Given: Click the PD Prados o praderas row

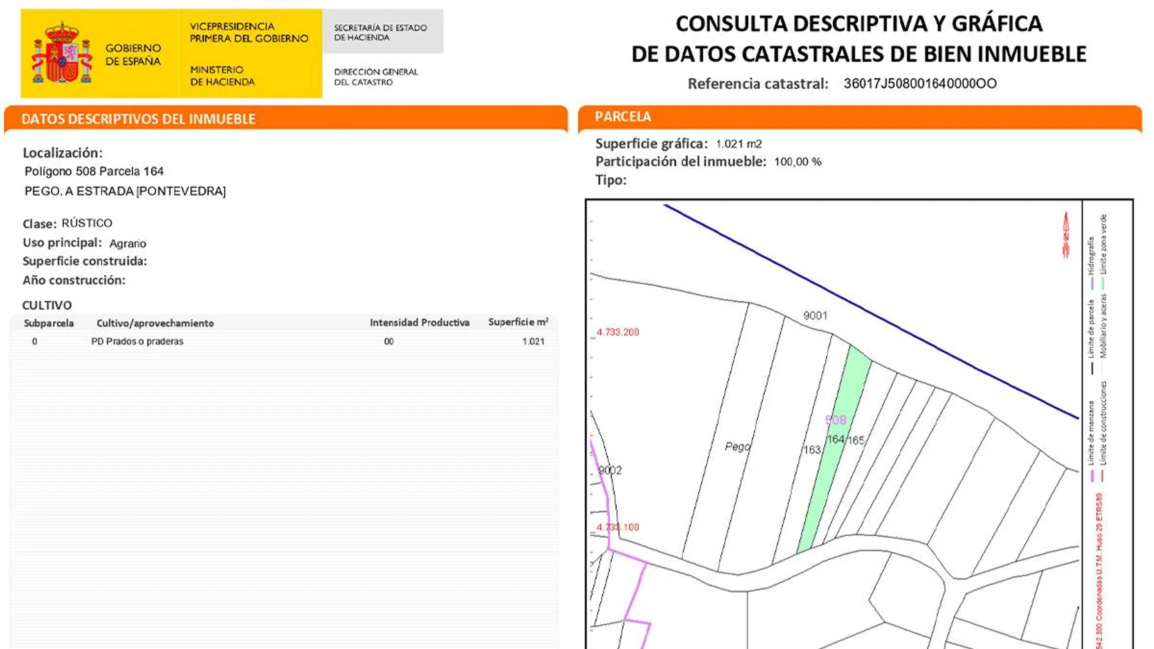Looking at the screenshot, I should [x=137, y=341].
